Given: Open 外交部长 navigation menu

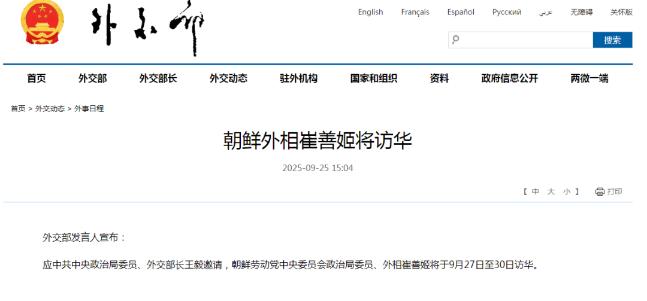Looking at the screenshot, I should [x=158, y=78].
